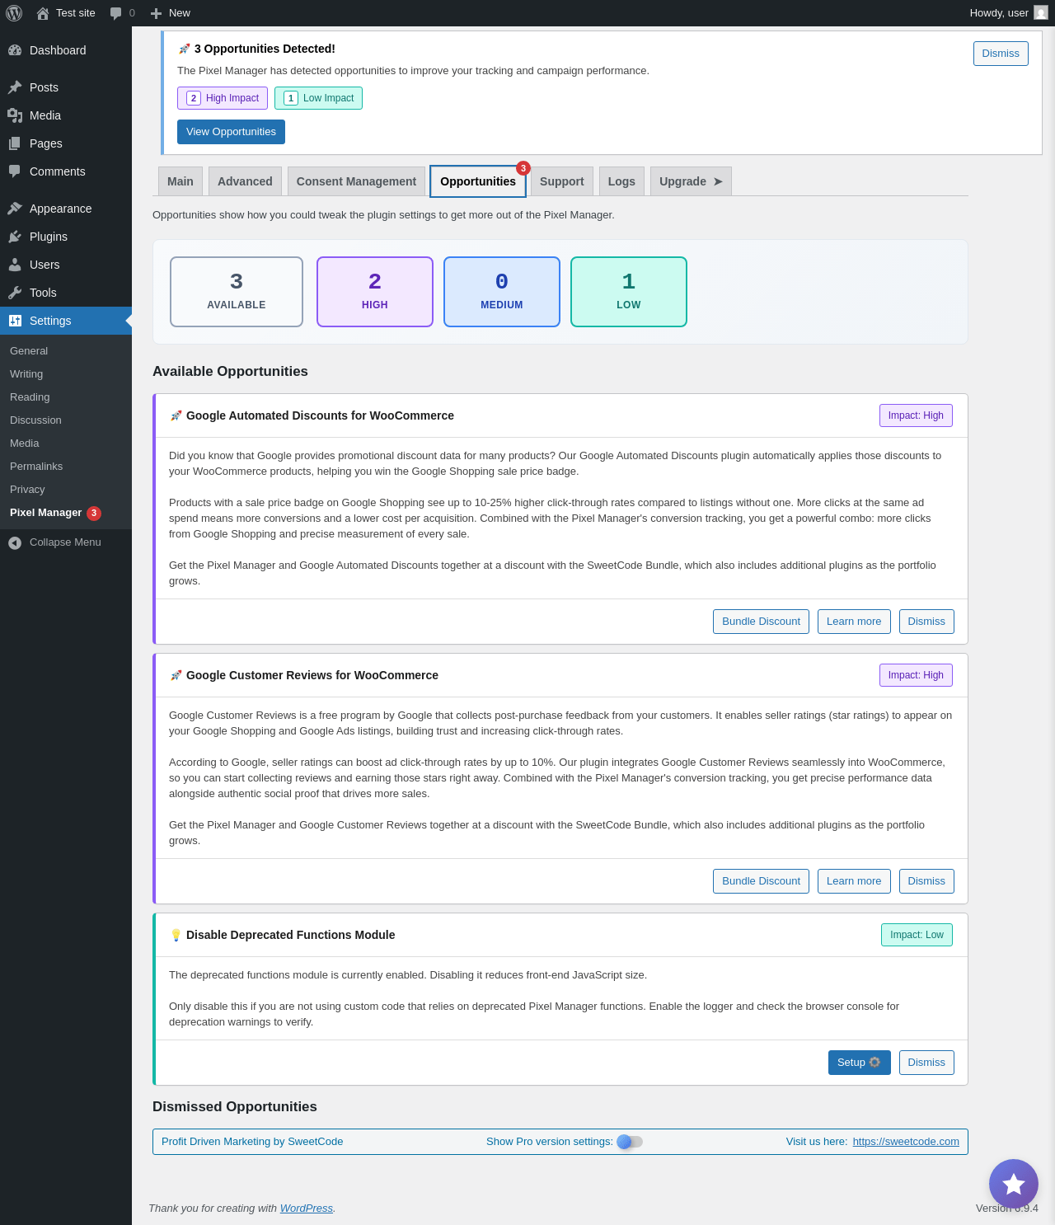Click the Pixel Manager notification badge
This screenshot has height=1225, width=1055.
pos(94,513)
